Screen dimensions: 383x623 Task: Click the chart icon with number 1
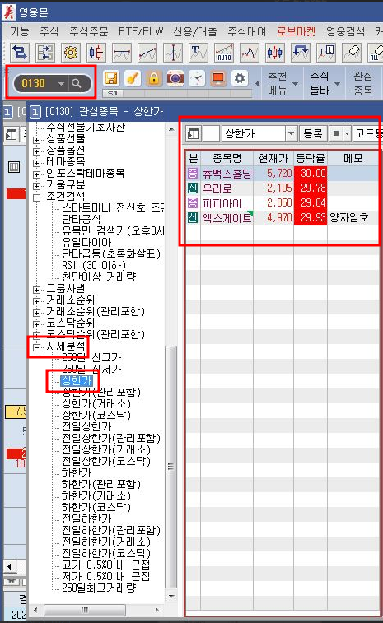tap(326, 53)
